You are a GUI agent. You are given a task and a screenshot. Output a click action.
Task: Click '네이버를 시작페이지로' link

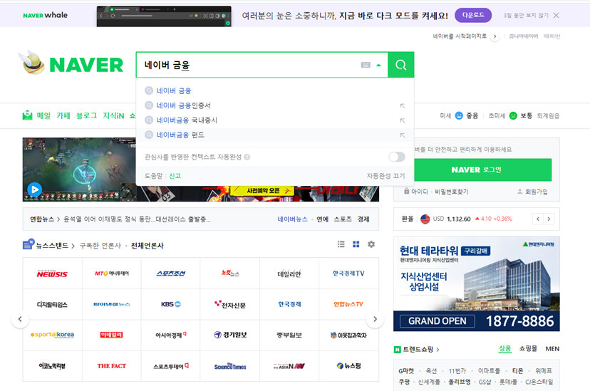pos(460,36)
